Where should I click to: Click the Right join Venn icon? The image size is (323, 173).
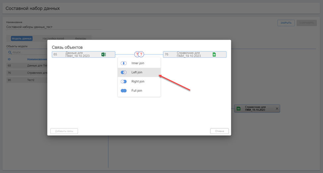pos(124,82)
